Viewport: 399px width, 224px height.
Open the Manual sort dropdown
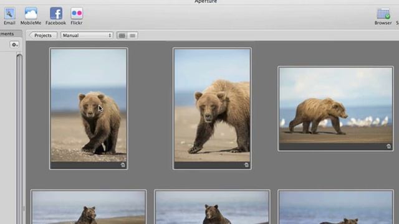click(x=87, y=35)
